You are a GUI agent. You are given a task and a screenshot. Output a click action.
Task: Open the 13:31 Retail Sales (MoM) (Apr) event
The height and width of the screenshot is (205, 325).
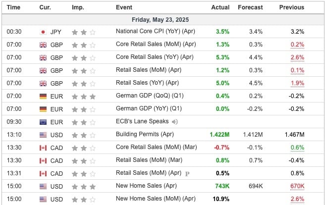149,173
